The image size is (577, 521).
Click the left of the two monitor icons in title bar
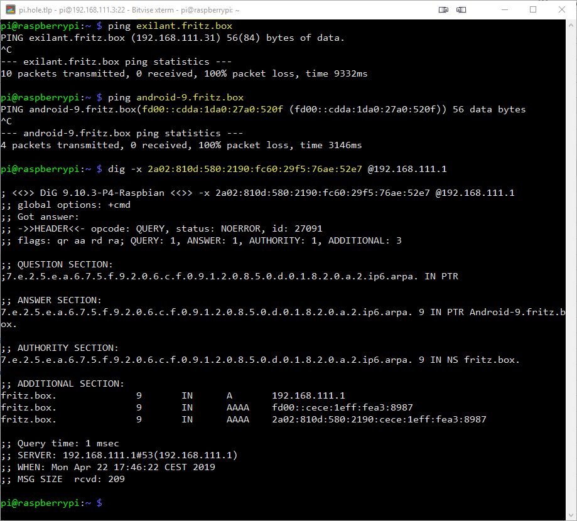point(443,10)
